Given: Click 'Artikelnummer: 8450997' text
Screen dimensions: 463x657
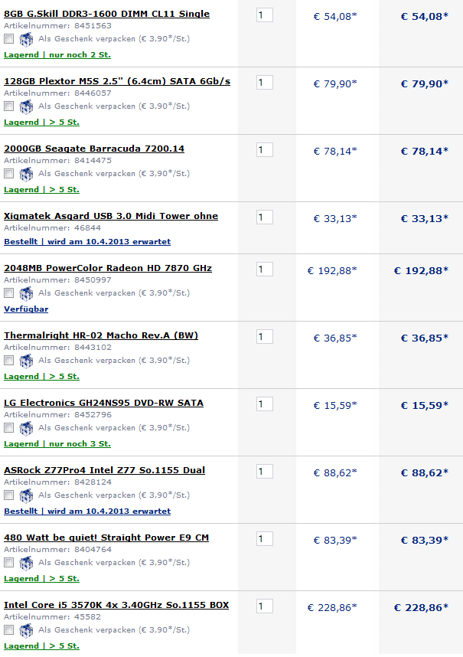Looking at the screenshot, I should click(57, 280).
